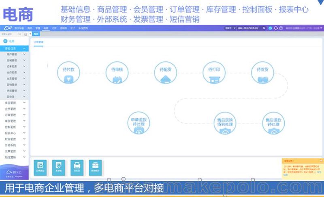The height and width of the screenshot is (197, 324).
Task: Open the 待打印 pending print circle
Action: [214, 73]
